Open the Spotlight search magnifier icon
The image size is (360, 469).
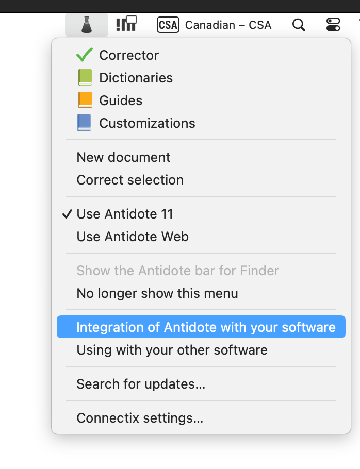[x=299, y=25]
